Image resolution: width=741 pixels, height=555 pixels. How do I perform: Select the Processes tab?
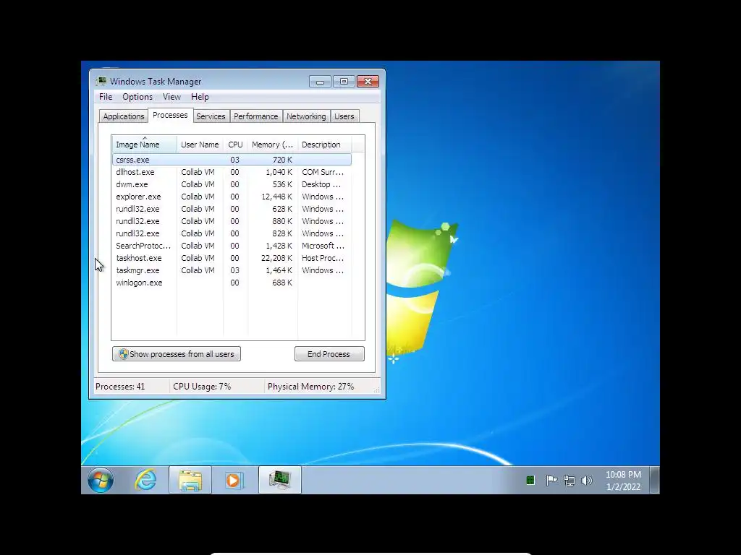(x=170, y=115)
